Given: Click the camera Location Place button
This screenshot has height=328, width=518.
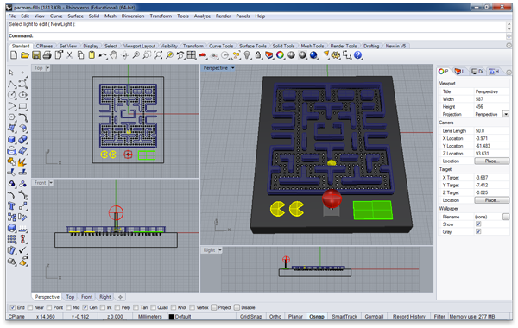Looking at the screenshot, I should pos(491,161).
